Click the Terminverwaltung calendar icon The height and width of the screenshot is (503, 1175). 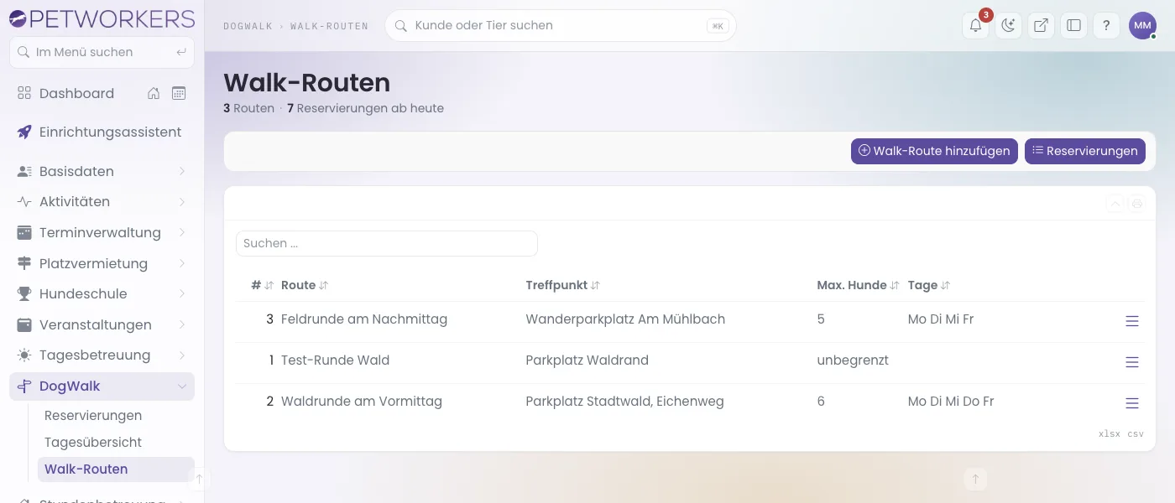[24, 232]
